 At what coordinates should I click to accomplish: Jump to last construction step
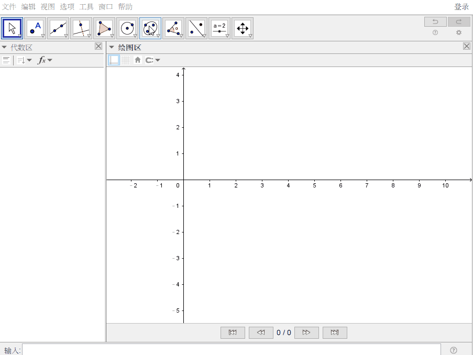pos(335,332)
